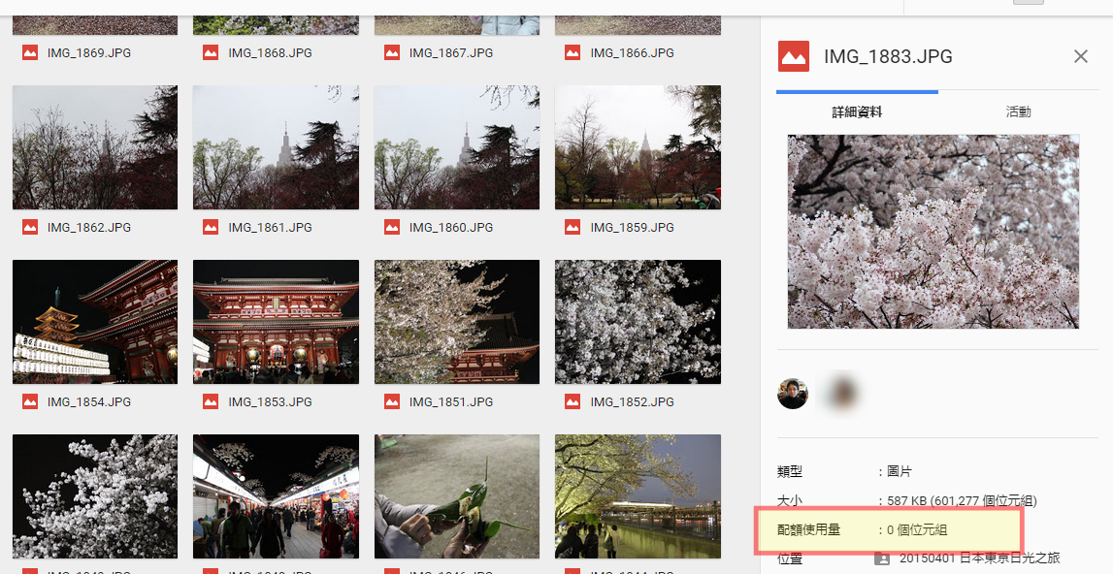This screenshot has width=1113, height=574.
Task: Click the image icon beside IMG_1862.JPG
Action: (x=30, y=227)
